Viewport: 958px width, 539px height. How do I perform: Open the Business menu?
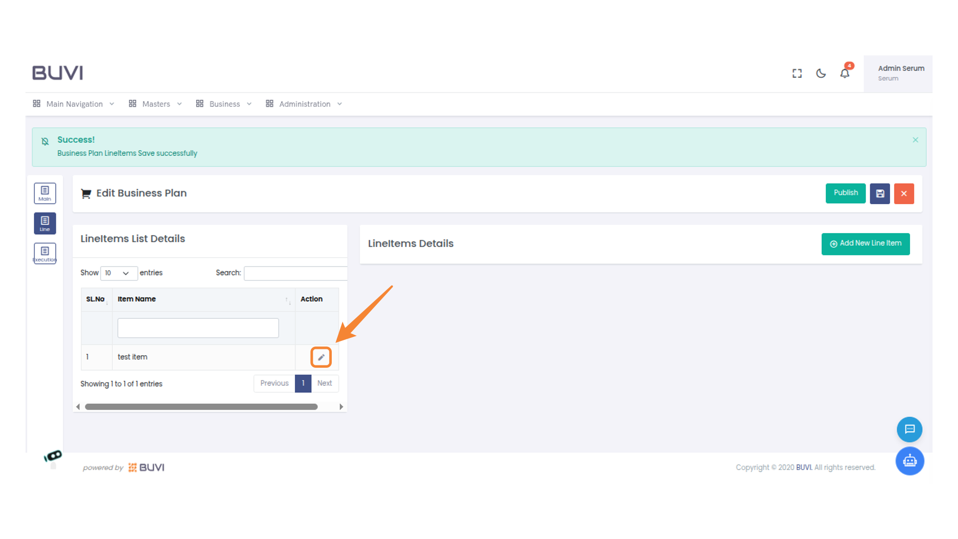224,104
